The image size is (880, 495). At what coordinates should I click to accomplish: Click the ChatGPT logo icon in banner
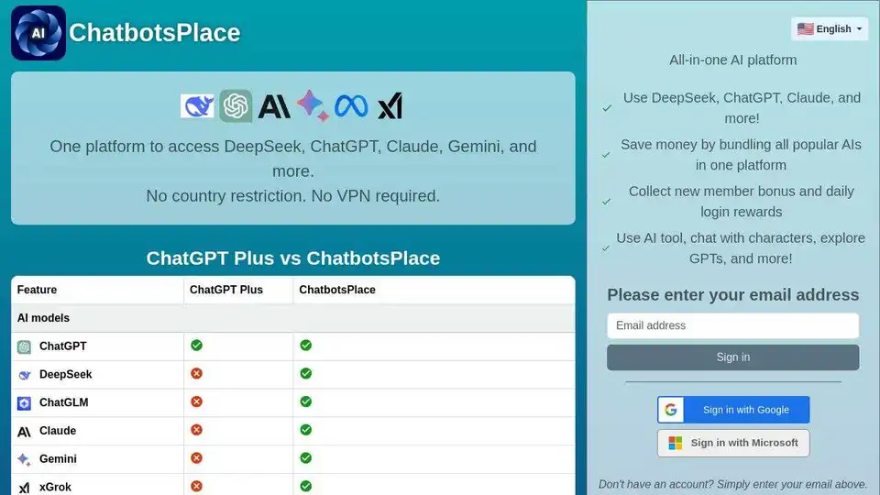pyautogui.click(x=236, y=106)
